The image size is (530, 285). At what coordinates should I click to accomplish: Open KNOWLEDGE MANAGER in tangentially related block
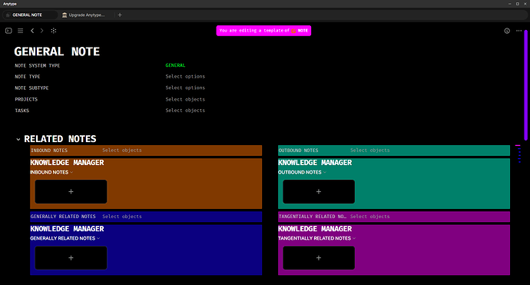[x=315, y=229]
